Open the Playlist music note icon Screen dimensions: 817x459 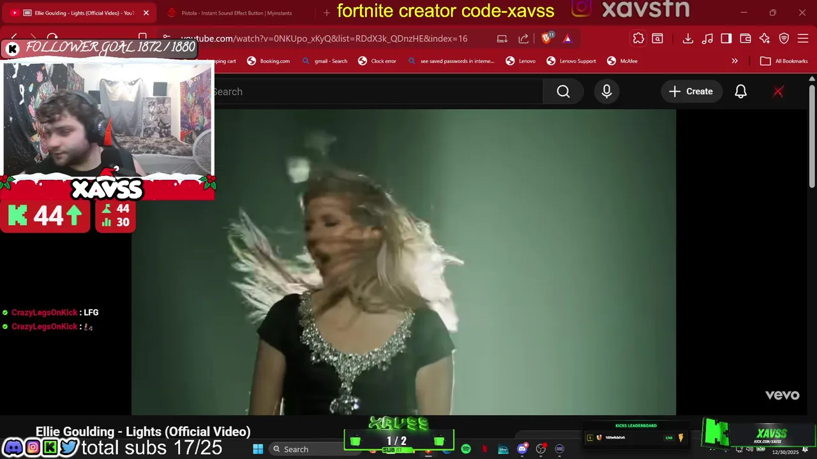tap(707, 39)
